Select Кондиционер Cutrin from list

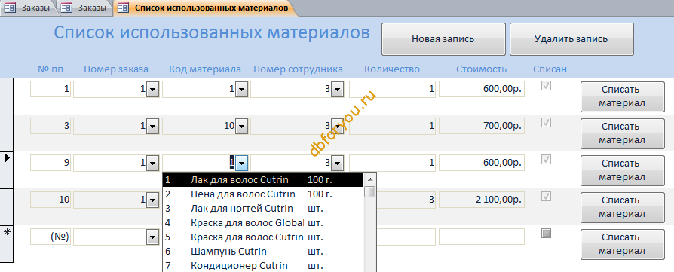coord(263,265)
